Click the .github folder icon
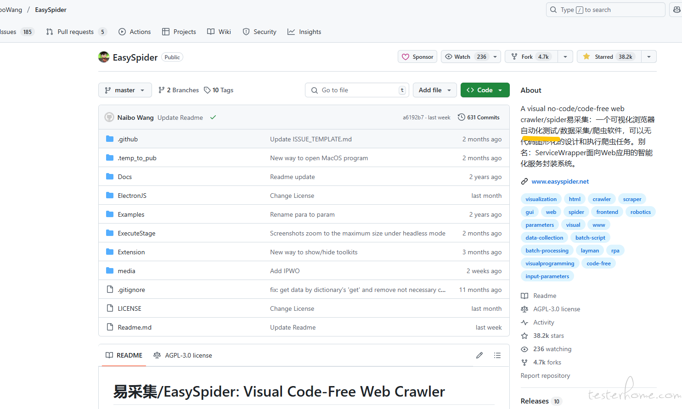Screen dimensions: 682x409 click(x=110, y=139)
